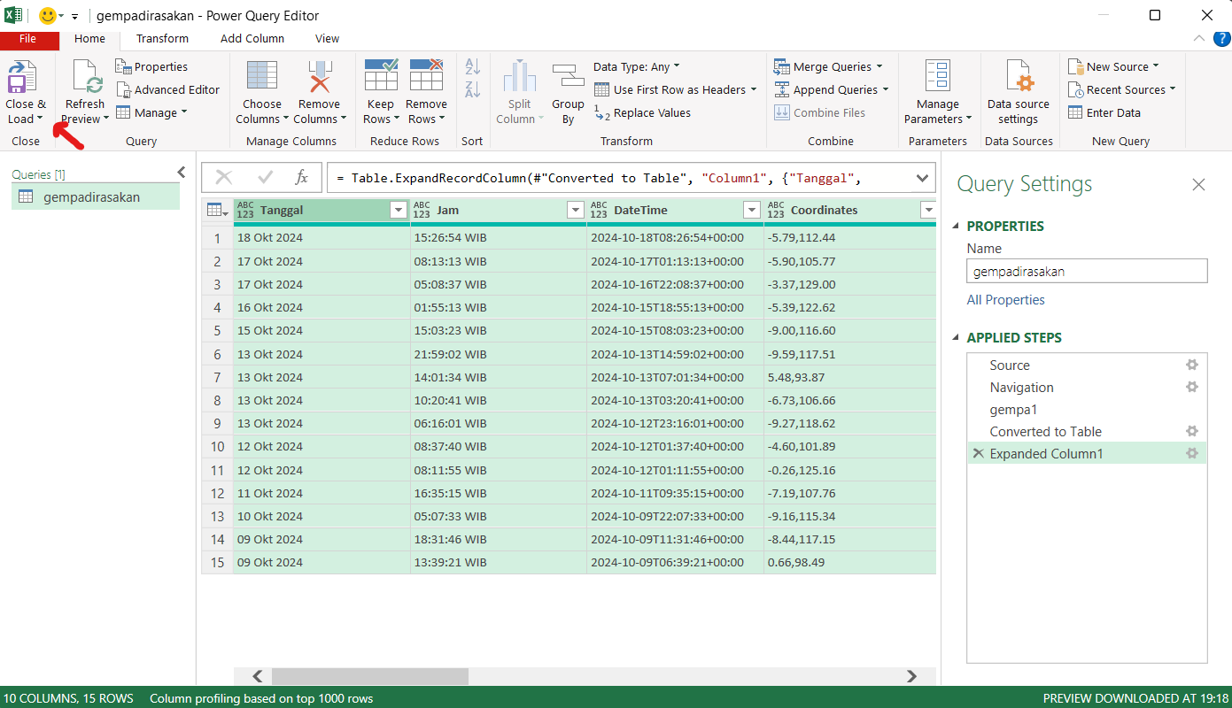Click the fx formula button
Screen dimensions: 1232x708
301,178
